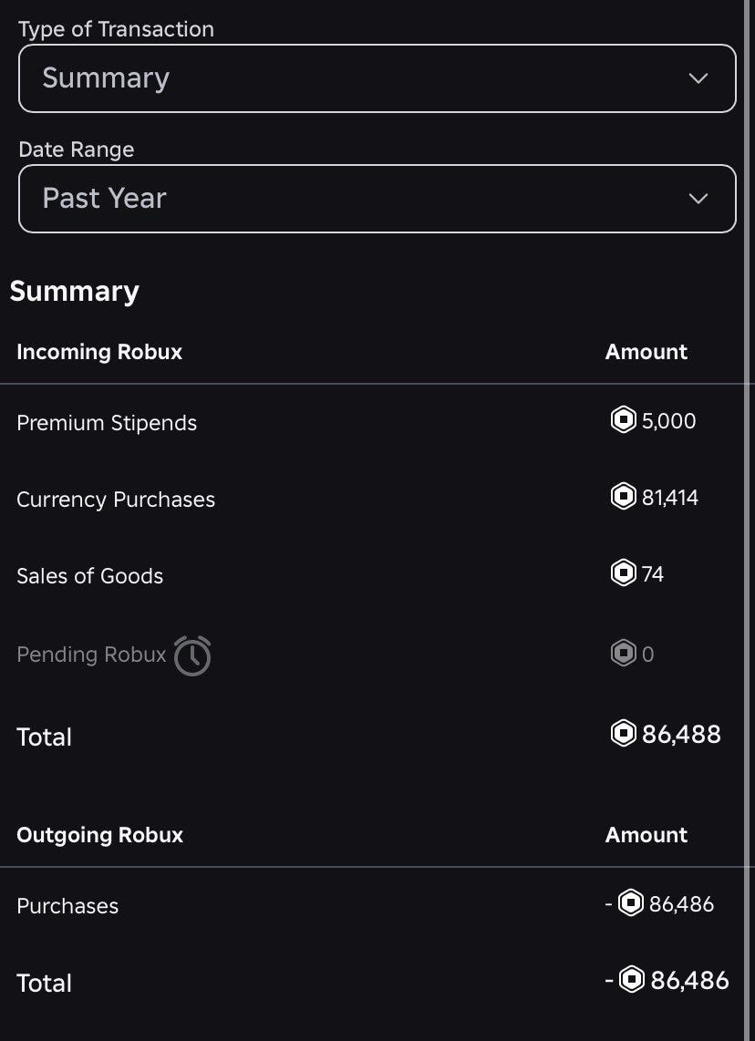Viewport: 755px width, 1041px height.
Task: Open the Date Range dropdown
Action: click(377, 199)
